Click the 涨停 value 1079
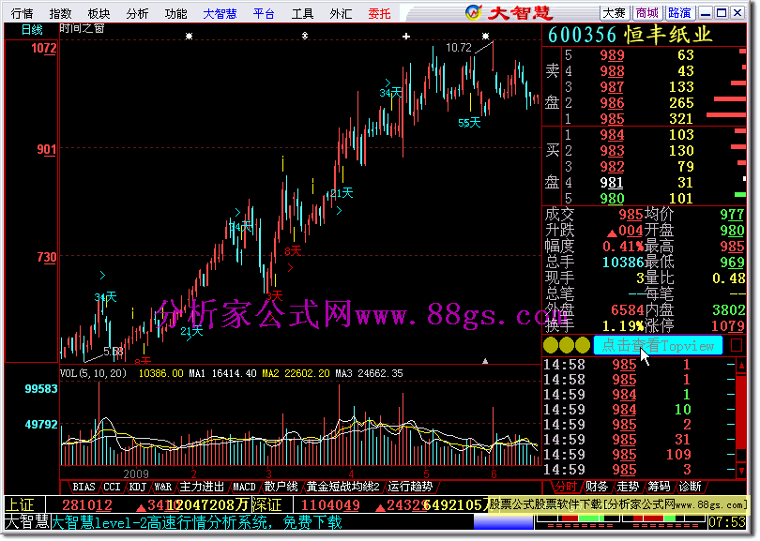This screenshot has height=541, width=760. point(728,325)
